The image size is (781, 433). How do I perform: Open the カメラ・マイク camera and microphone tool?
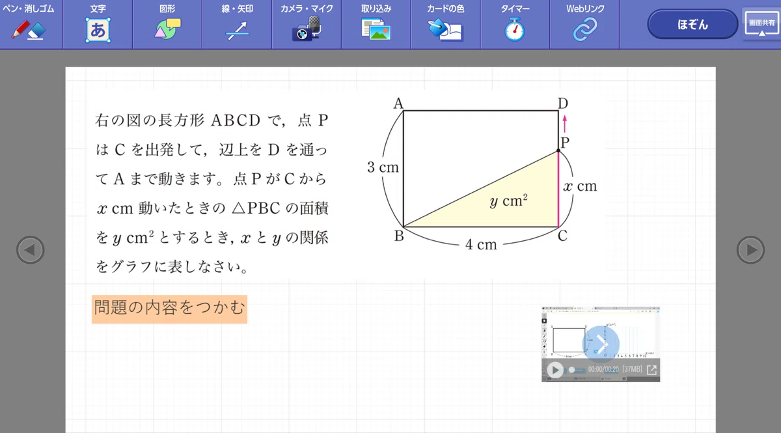[x=307, y=24]
